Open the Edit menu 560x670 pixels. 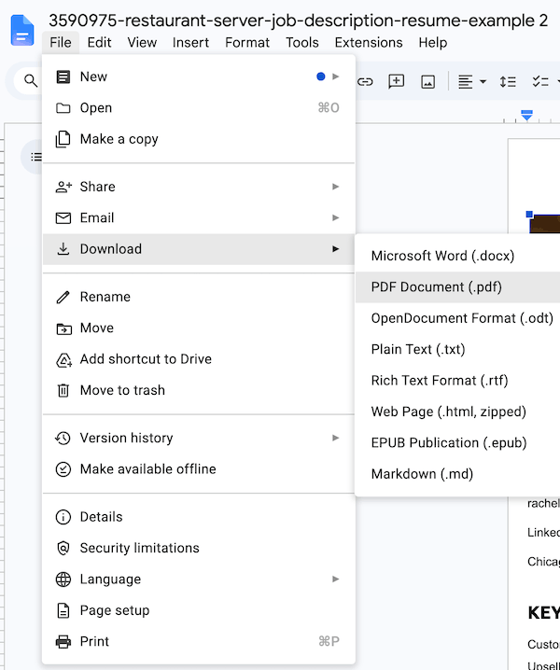(99, 42)
